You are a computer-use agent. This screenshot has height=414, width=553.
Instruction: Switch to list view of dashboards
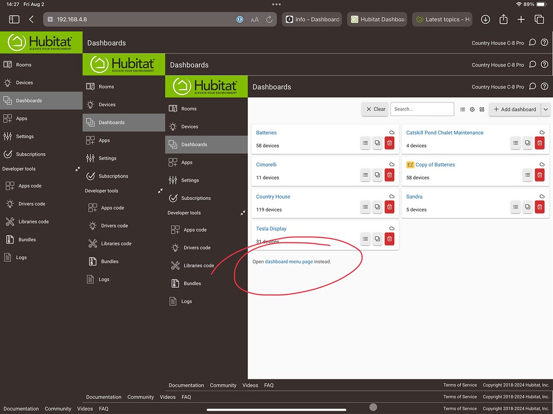pos(462,109)
